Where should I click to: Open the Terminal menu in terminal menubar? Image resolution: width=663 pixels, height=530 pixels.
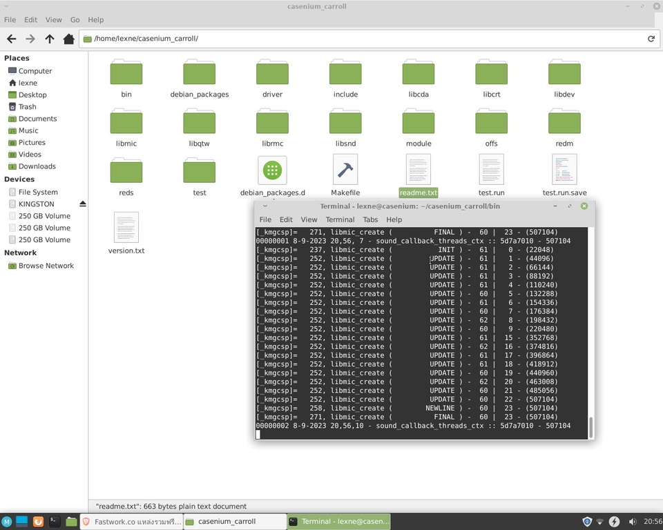(x=340, y=219)
